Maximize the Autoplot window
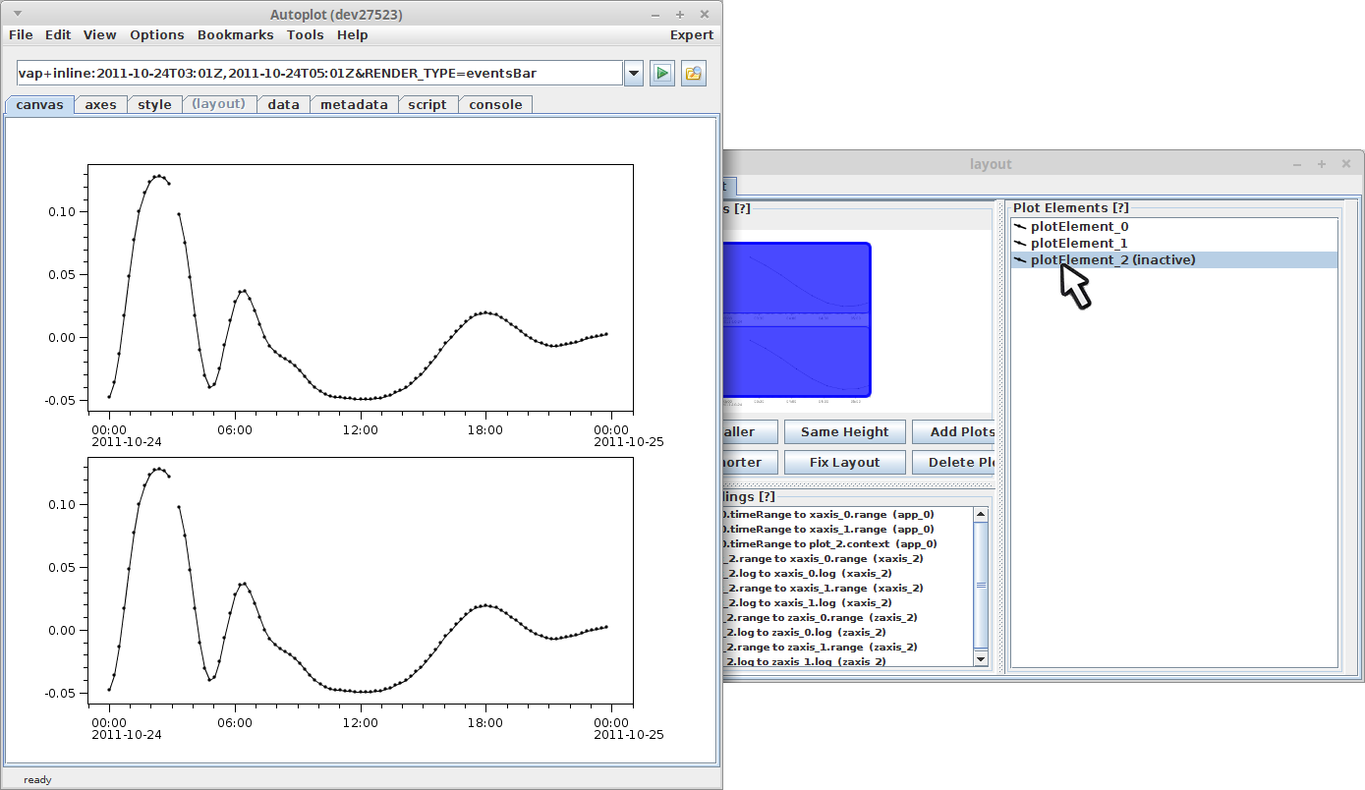 [x=680, y=14]
